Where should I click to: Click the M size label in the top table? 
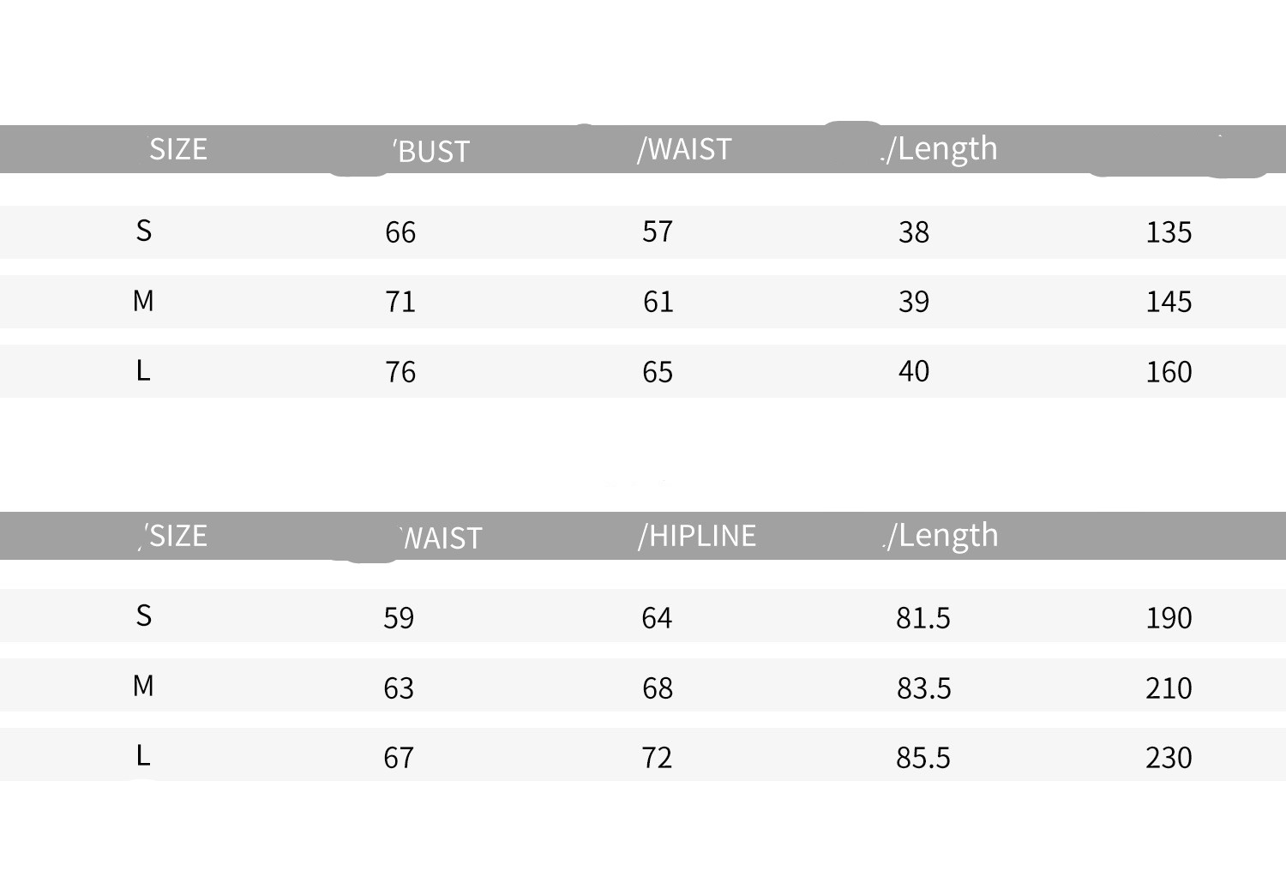pyautogui.click(x=143, y=301)
